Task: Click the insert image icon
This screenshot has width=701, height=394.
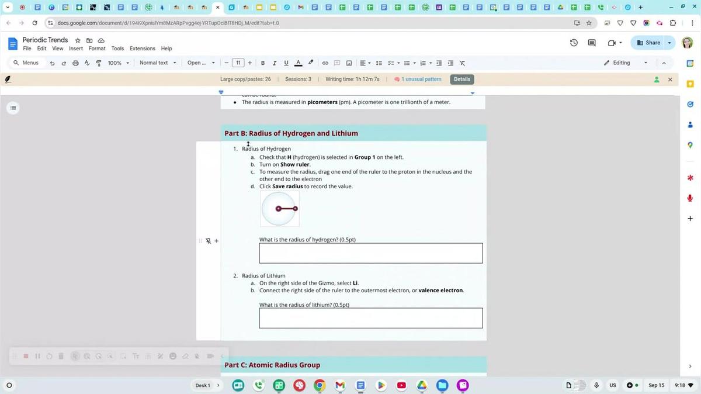Action: [x=349, y=63]
